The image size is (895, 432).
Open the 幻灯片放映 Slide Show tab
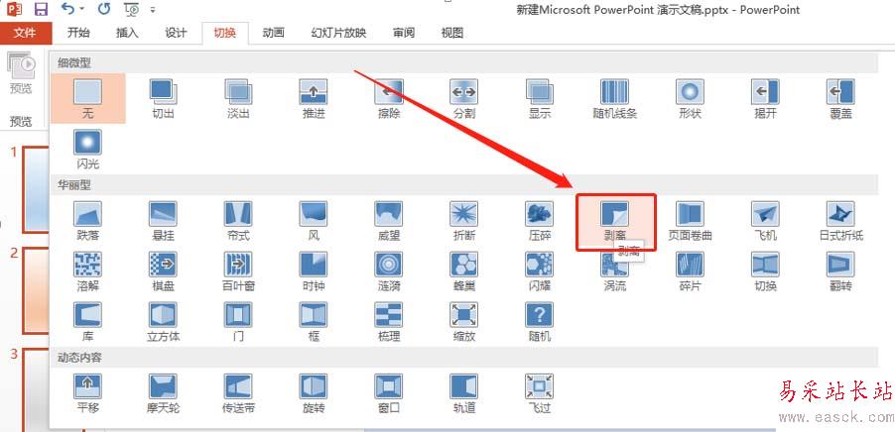coord(338,33)
